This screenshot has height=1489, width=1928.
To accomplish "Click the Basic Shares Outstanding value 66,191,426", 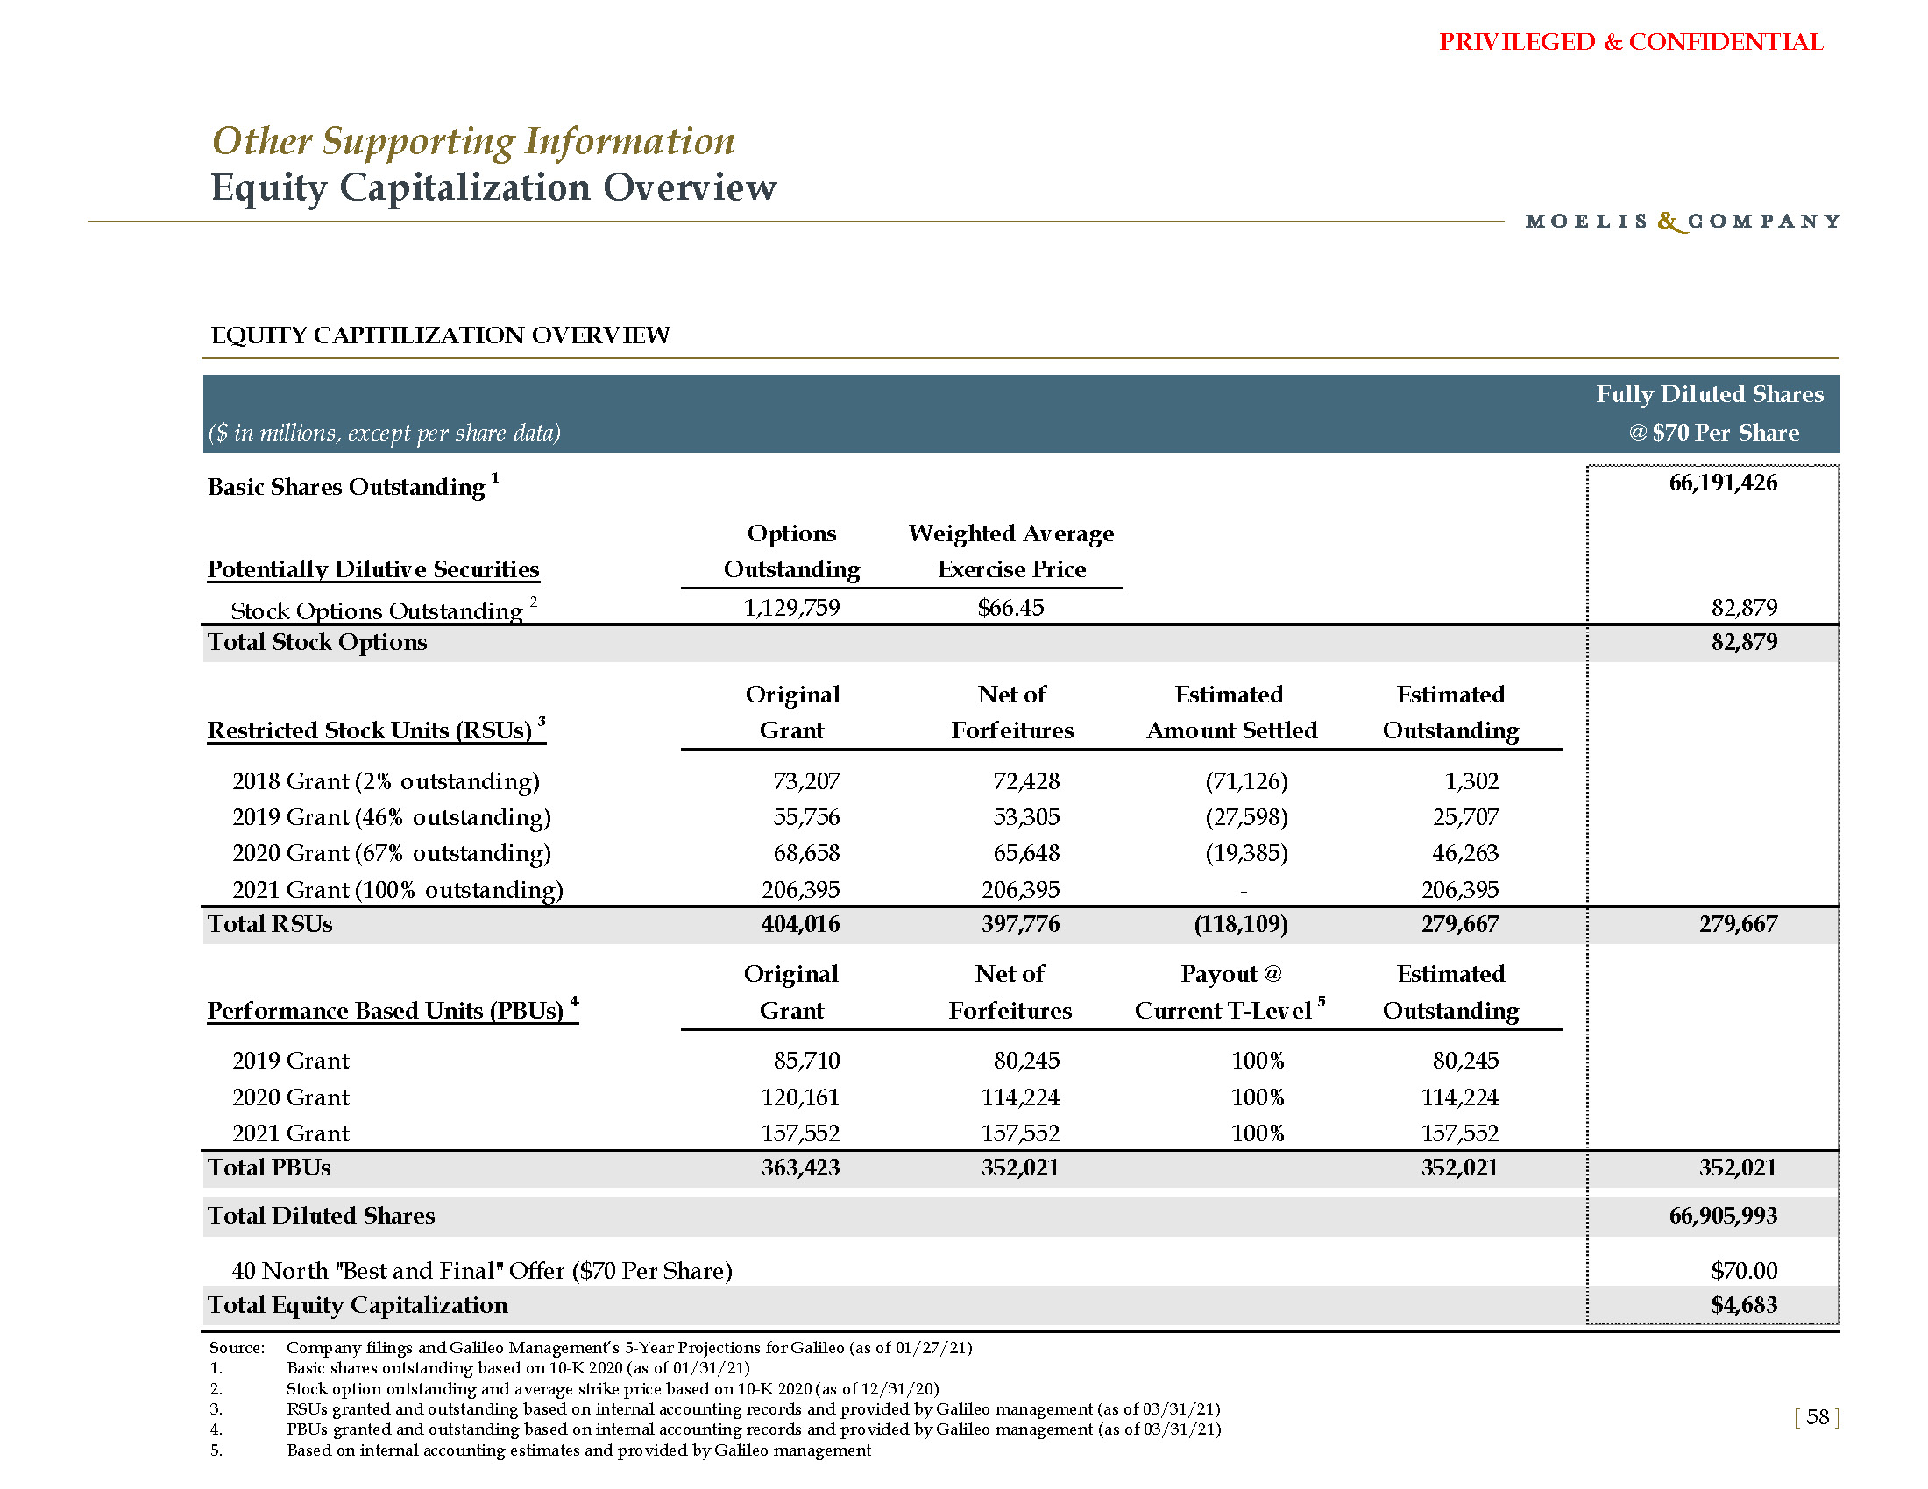I will [1722, 483].
